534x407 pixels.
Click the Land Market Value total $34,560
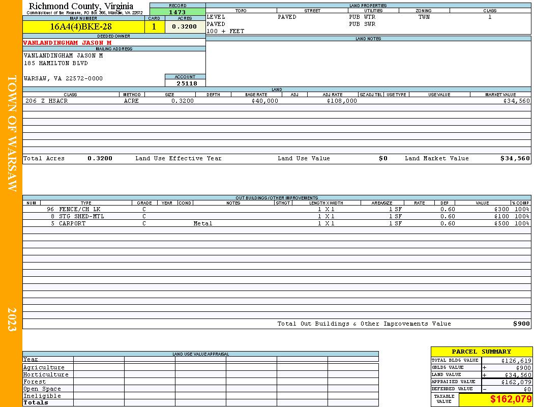515,158
